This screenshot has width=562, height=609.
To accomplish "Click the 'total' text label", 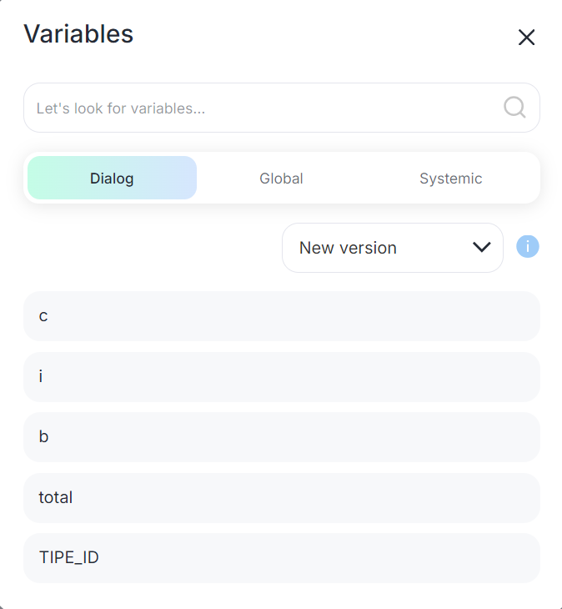I will pyautogui.click(x=56, y=498).
